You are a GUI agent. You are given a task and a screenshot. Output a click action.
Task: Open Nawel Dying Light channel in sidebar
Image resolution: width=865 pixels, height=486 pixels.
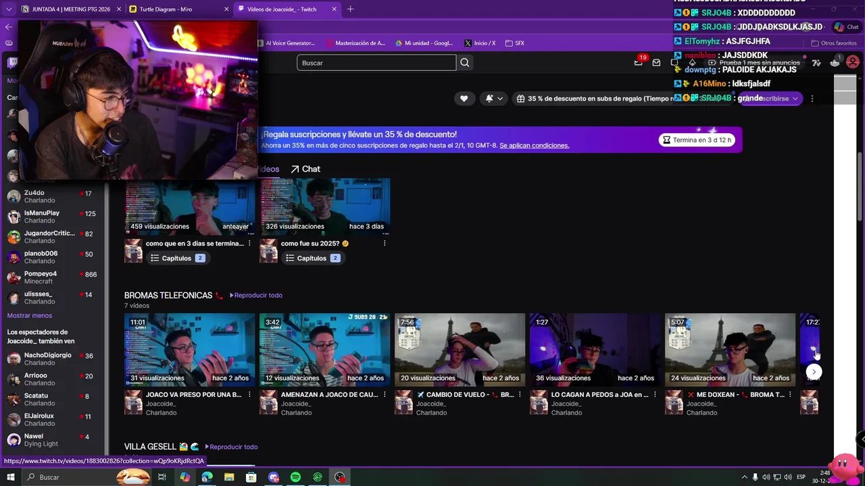[53, 440]
